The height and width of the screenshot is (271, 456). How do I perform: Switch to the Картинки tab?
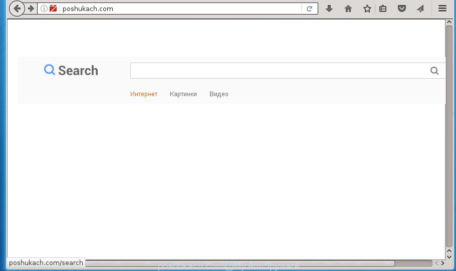pyautogui.click(x=183, y=94)
